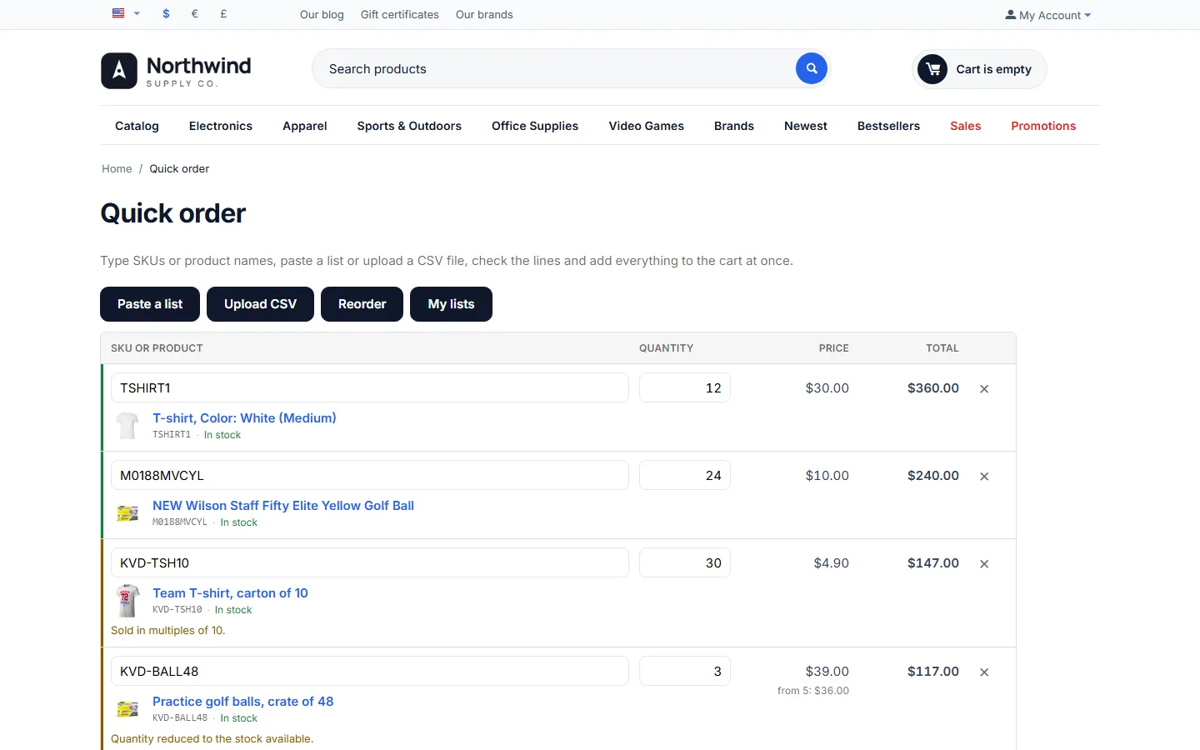
Task: Open the shopping cart icon
Action: point(932,69)
